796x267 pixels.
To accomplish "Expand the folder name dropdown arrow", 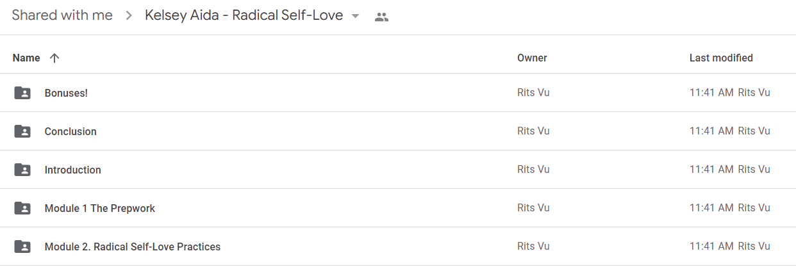I will [356, 17].
